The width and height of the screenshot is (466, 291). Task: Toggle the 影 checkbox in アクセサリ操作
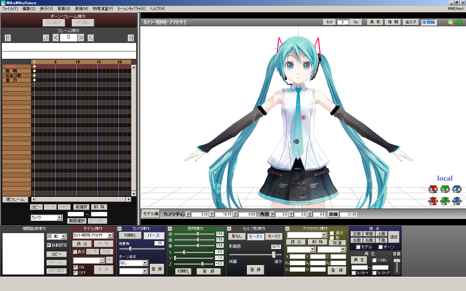(332, 238)
